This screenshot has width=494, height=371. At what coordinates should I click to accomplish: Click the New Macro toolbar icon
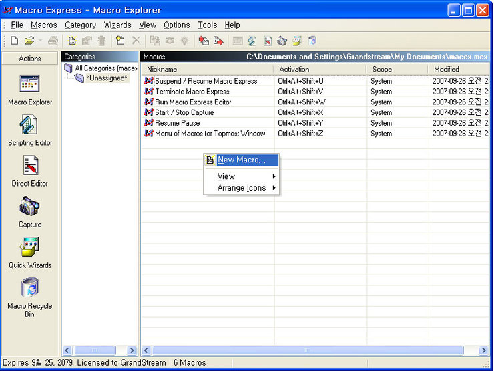[72, 41]
